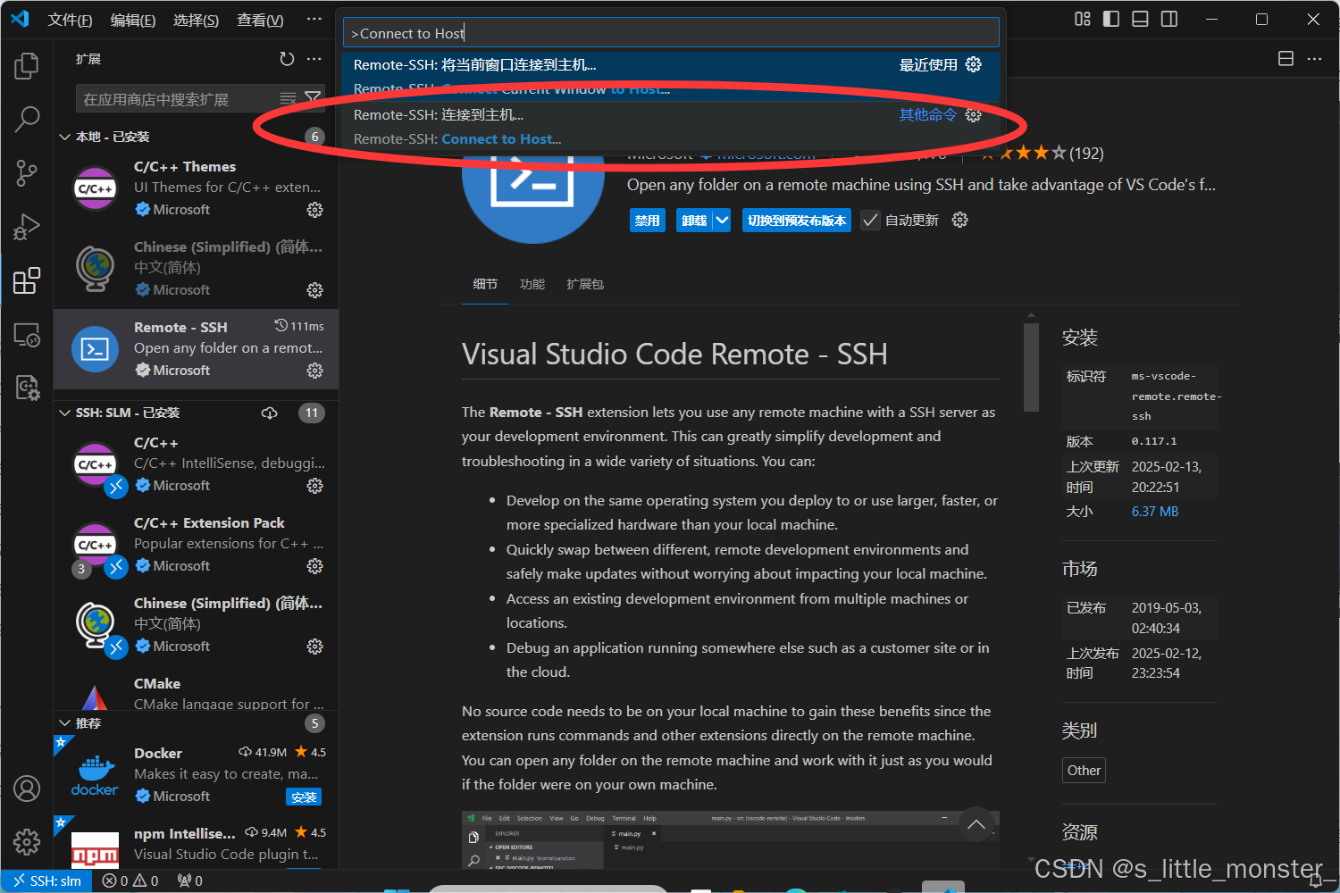Click the details pane vertical scrollbar
1340x893 pixels.
click(x=1031, y=367)
